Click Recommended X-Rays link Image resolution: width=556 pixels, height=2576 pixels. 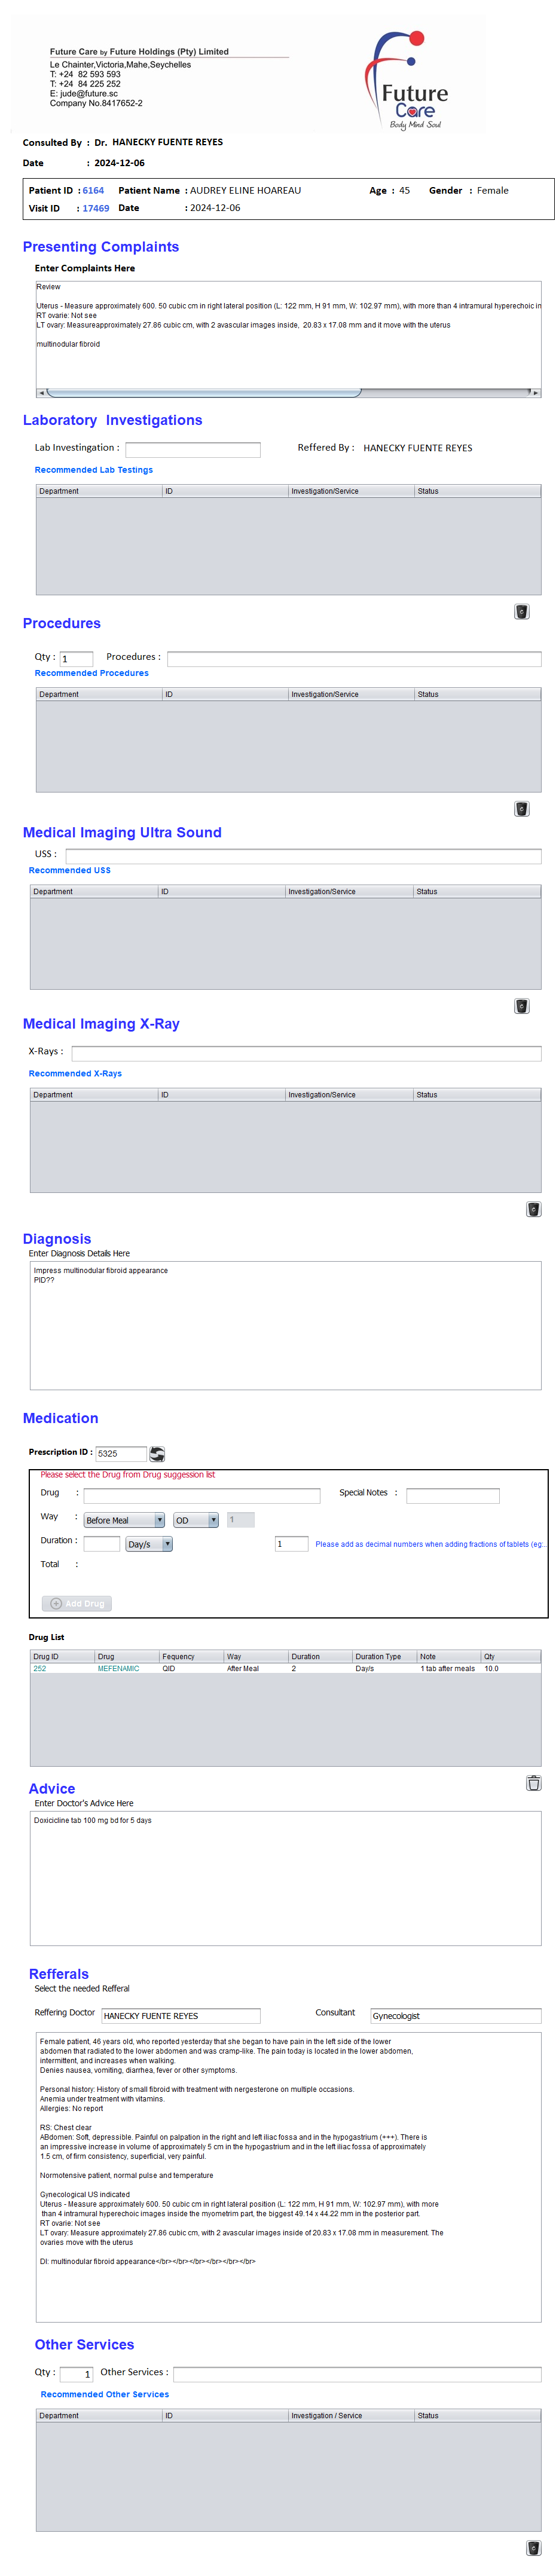[75, 1073]
